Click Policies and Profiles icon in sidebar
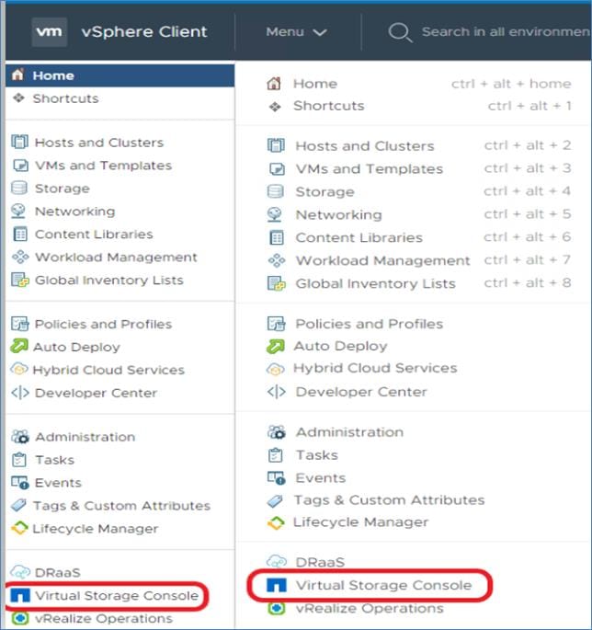 [19, 324]
